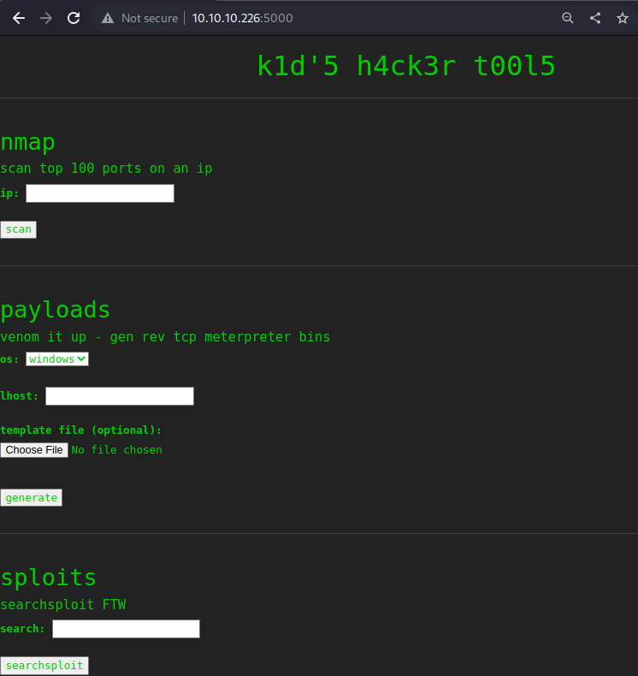The width and height of the screenshot is (638, 676).
Task: Focus the lhost input field
Action: tap(120, 396)
